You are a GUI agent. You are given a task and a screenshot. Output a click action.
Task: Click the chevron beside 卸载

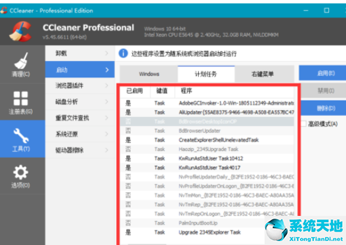(107, 53)
